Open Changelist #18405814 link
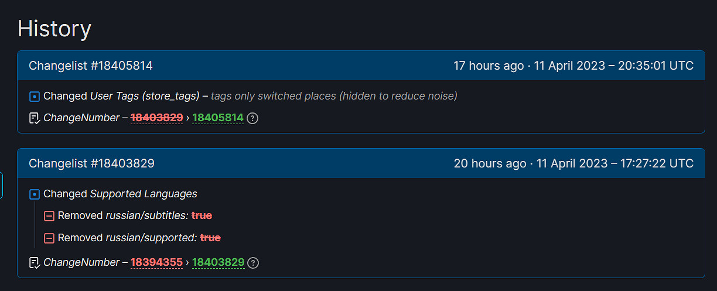717x291 pixels. click(91, 66)
